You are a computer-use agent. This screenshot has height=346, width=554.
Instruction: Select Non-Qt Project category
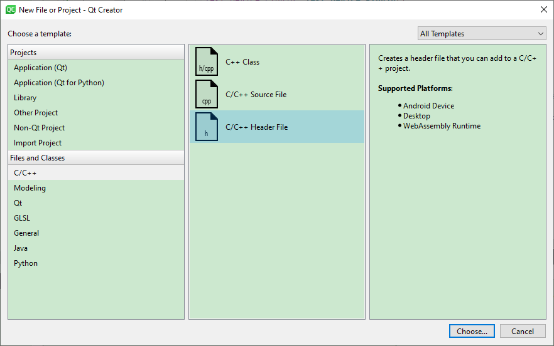point(95,128)
